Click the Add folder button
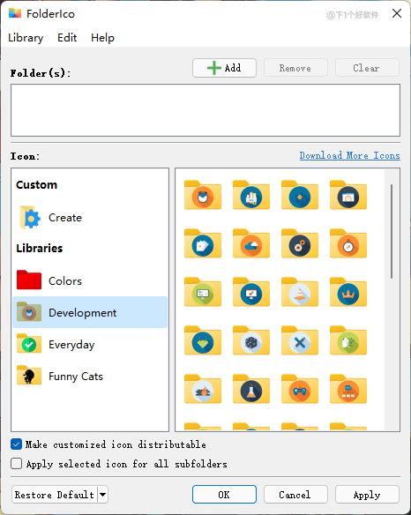 click(x=224, y=68)
